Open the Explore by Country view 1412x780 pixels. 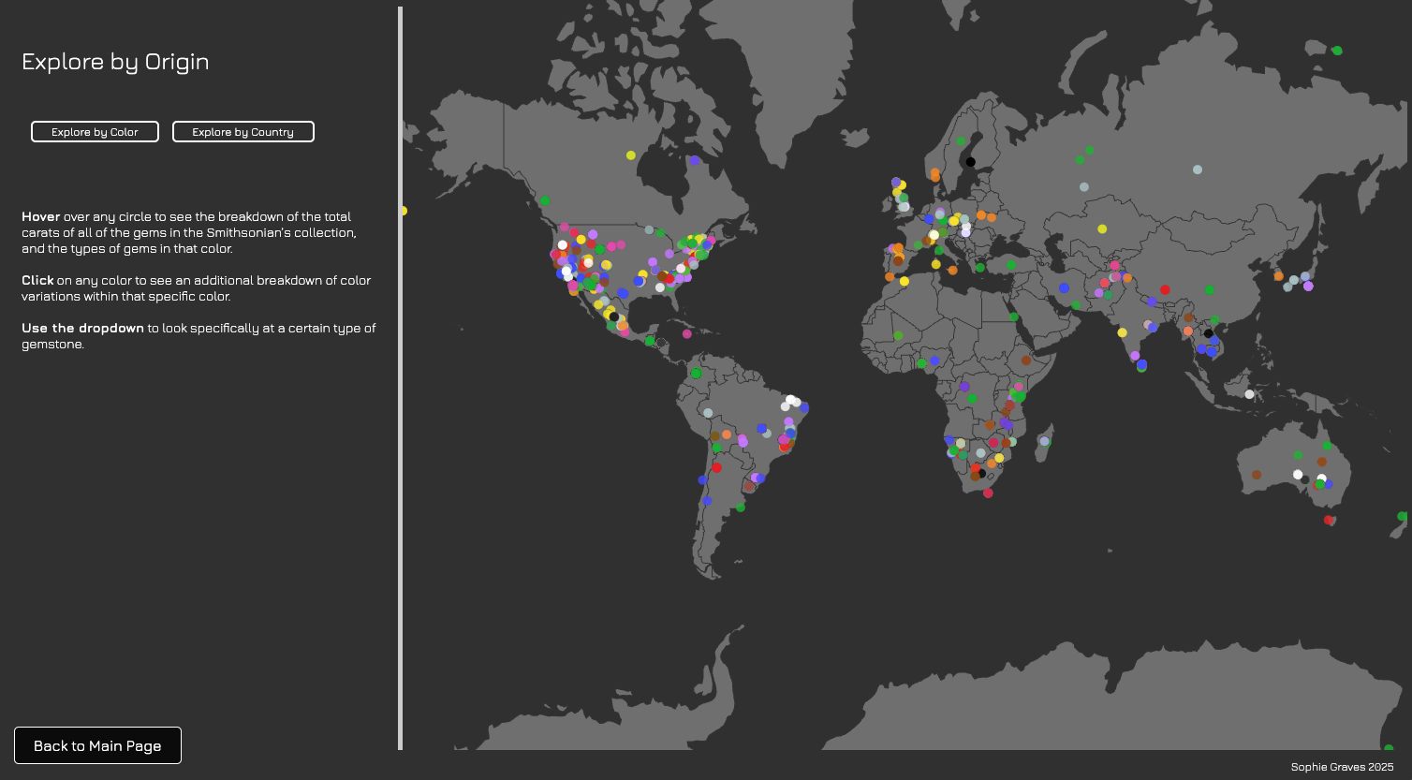(243, 132)
